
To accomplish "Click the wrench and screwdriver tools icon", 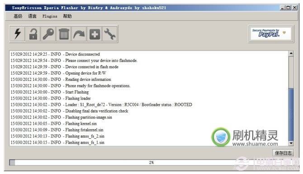I will click(x=110, y=34).
